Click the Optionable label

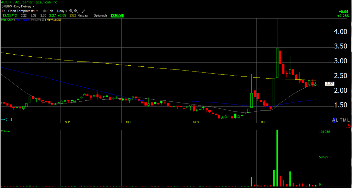tap(100, 15)
